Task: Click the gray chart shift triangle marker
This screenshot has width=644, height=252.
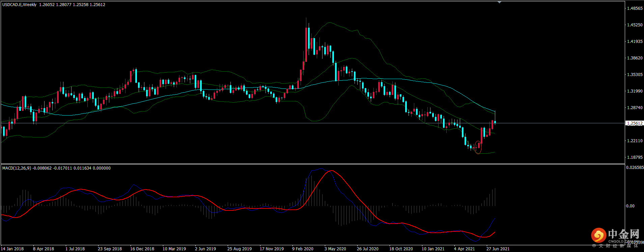Action: point(499,2)
